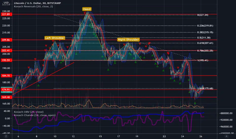Screen dimensions: 236x139
Task: Open the USD currency selector
Action: click(x=6, y=3)
